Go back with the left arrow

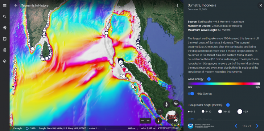point(16,5)
